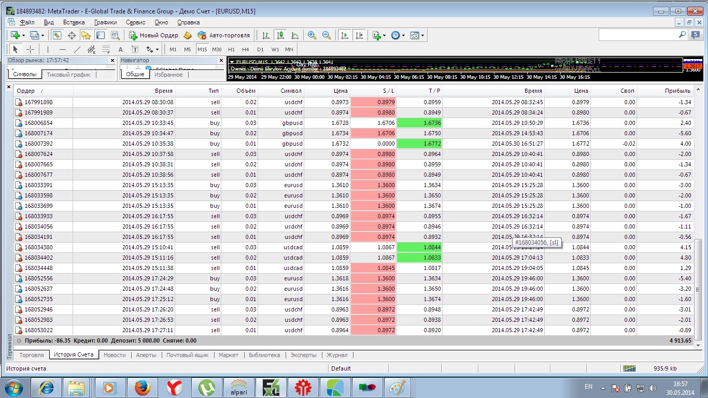708x398 pixels.
Task: Click the Прибыль column header
Action: (678, 91)
